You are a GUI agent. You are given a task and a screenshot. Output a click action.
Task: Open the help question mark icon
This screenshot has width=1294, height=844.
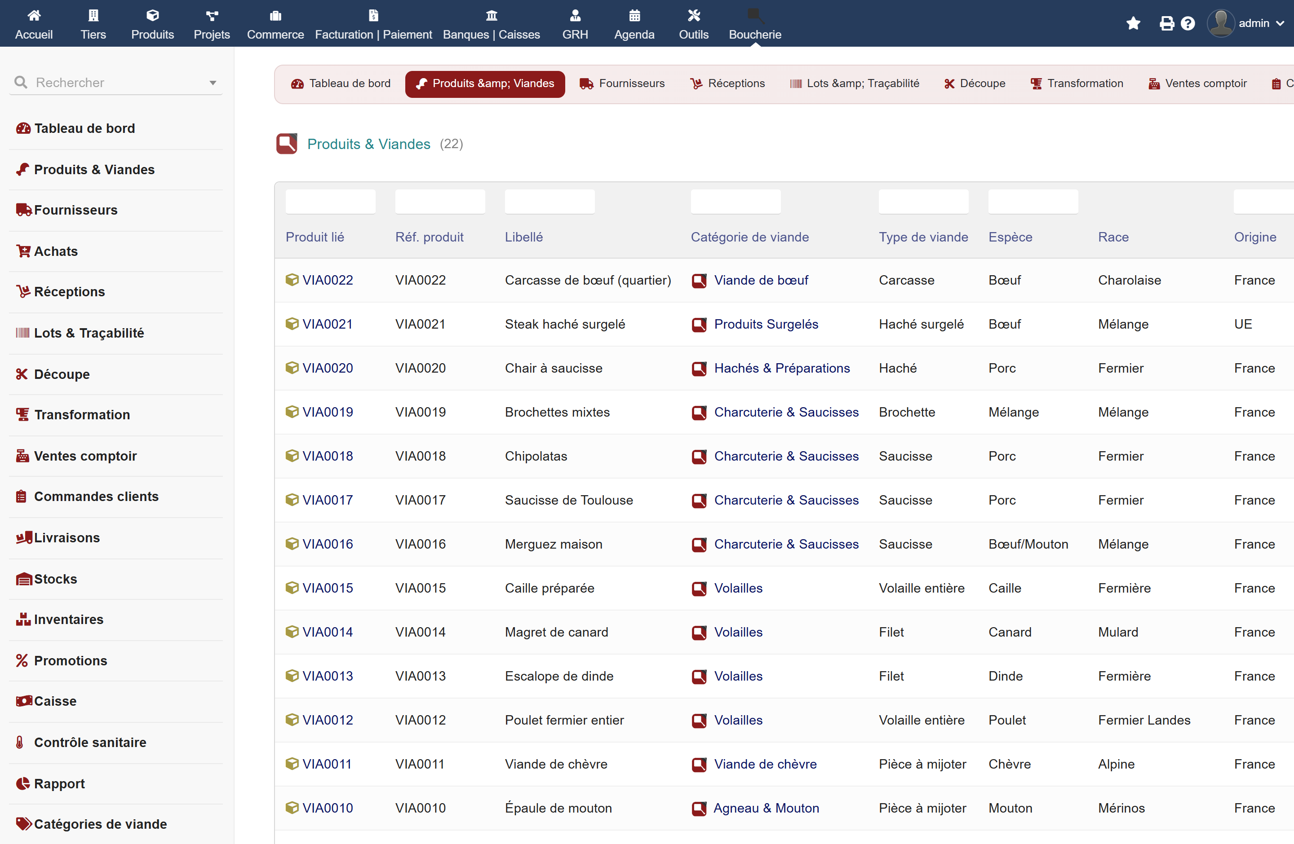(1188, 23)
